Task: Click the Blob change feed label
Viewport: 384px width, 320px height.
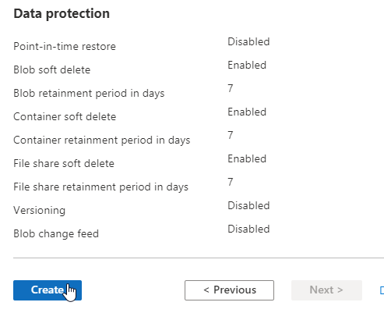Action: pyautogui.click(x=56, y=233)
